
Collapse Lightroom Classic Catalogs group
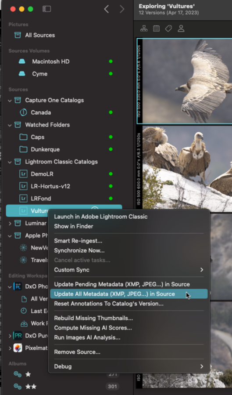click(x=10, y=162)
